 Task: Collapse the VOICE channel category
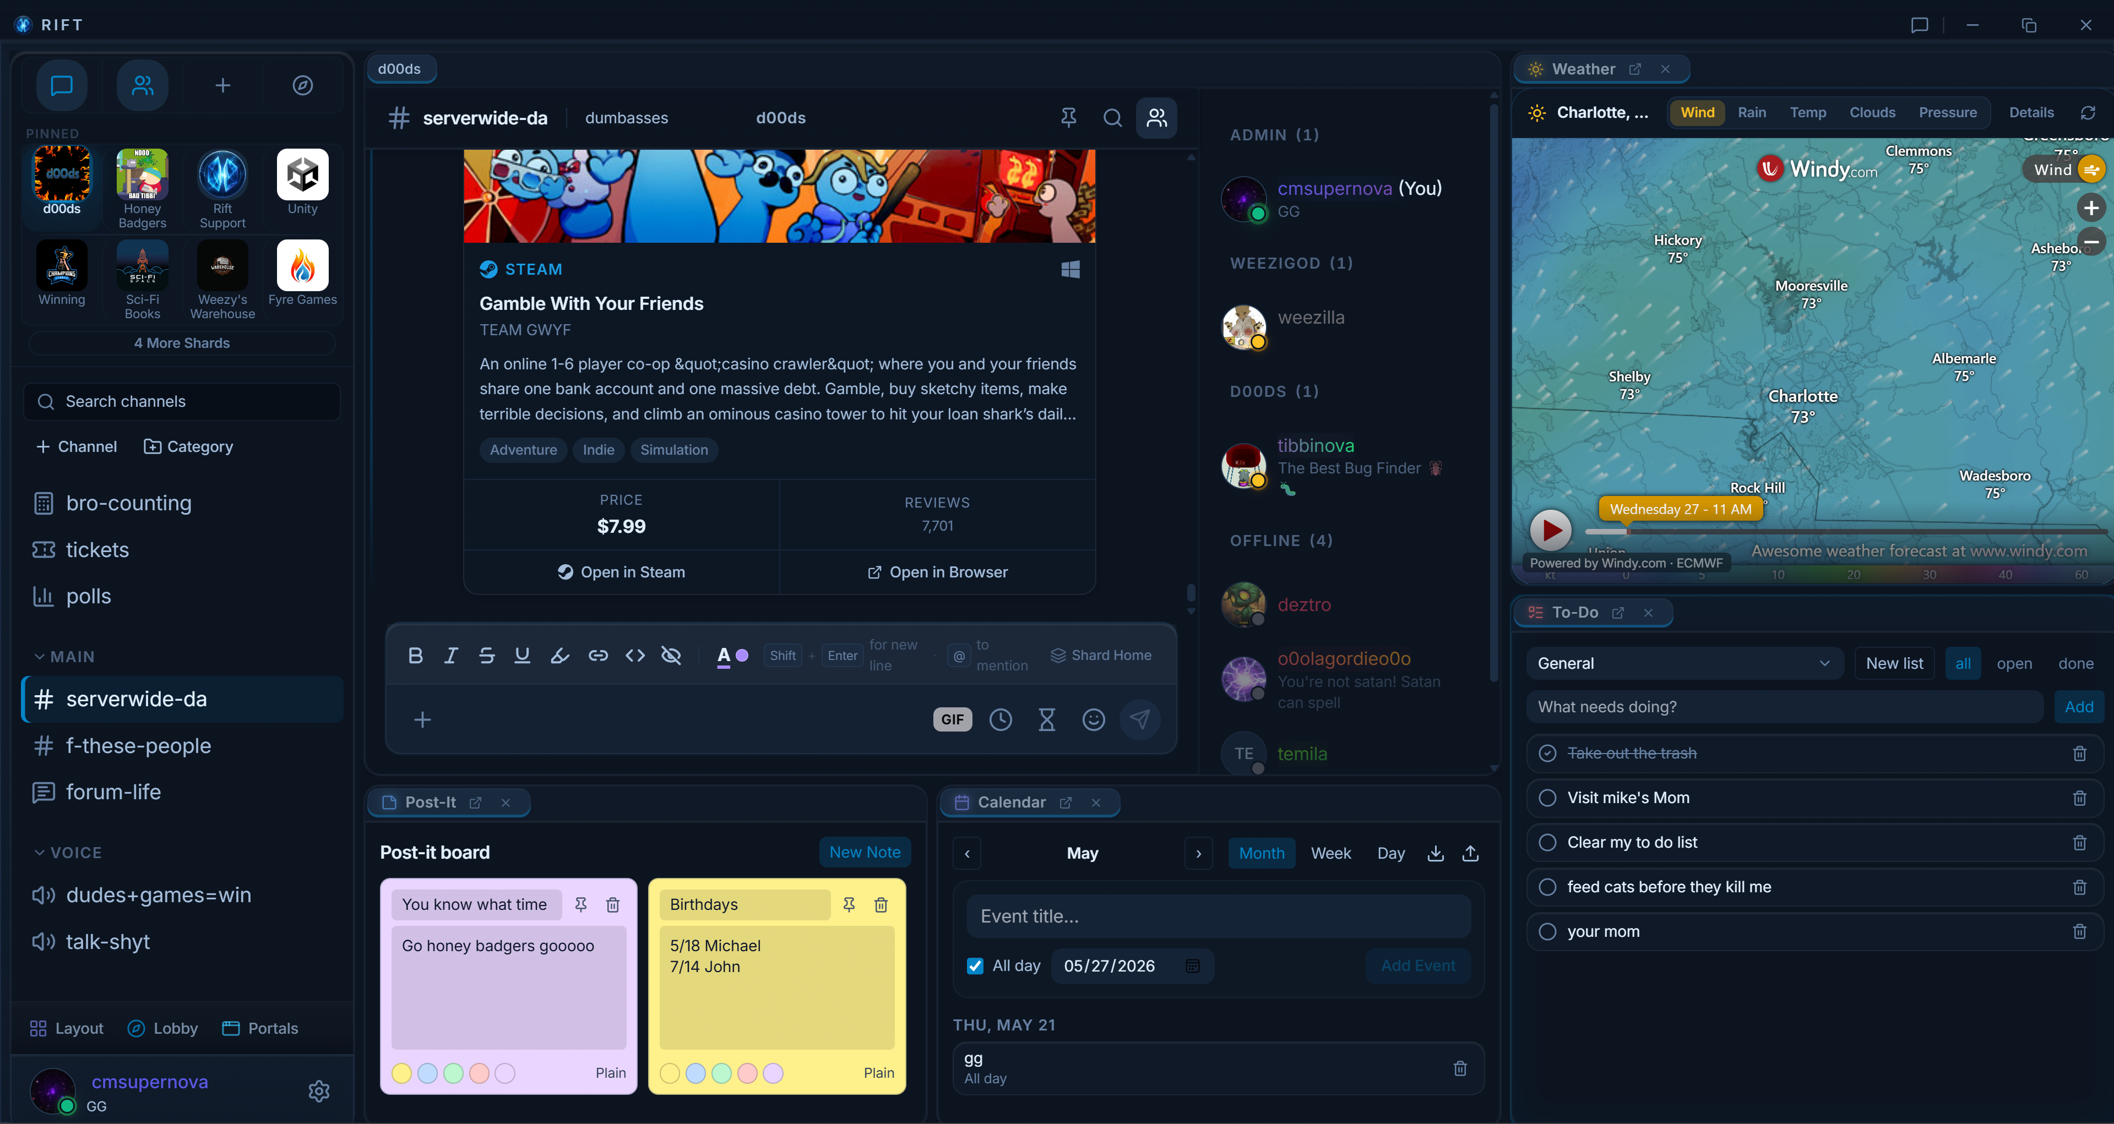[x=68, y=853]
